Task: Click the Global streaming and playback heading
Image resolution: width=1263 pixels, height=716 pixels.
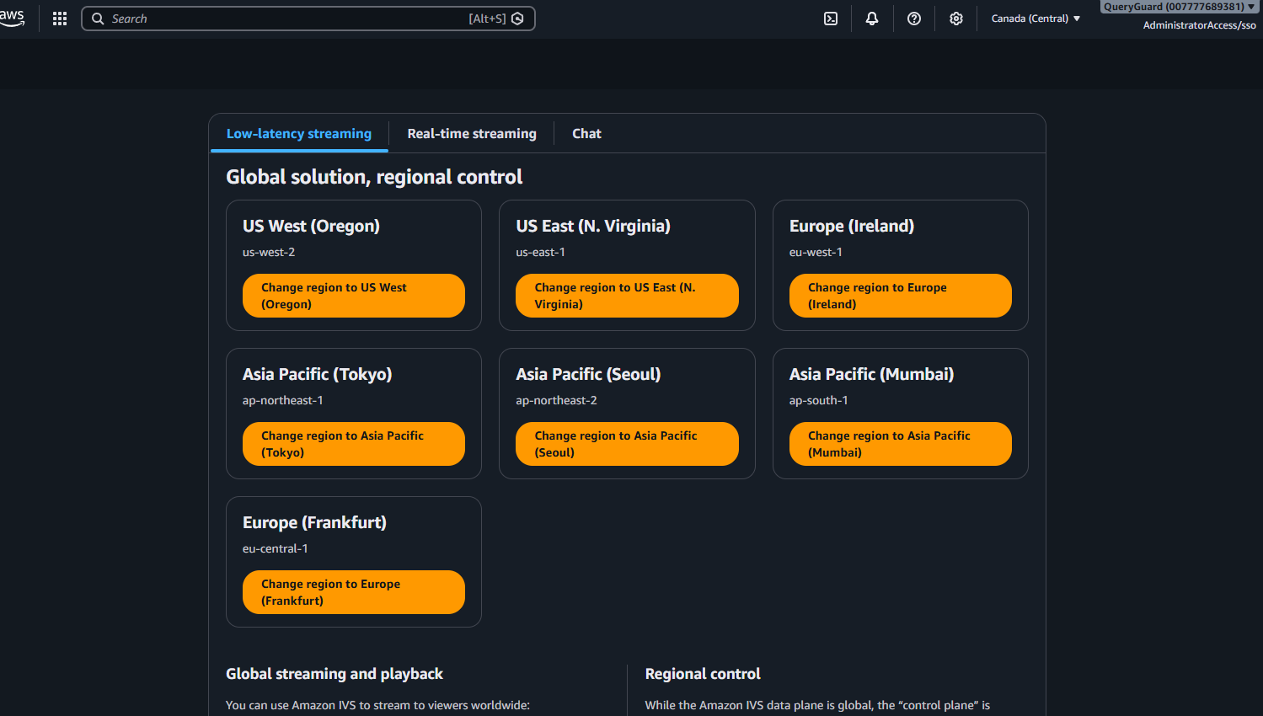Action: tap(334, 674)
